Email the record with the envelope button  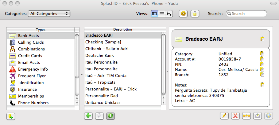click(257, 116)
